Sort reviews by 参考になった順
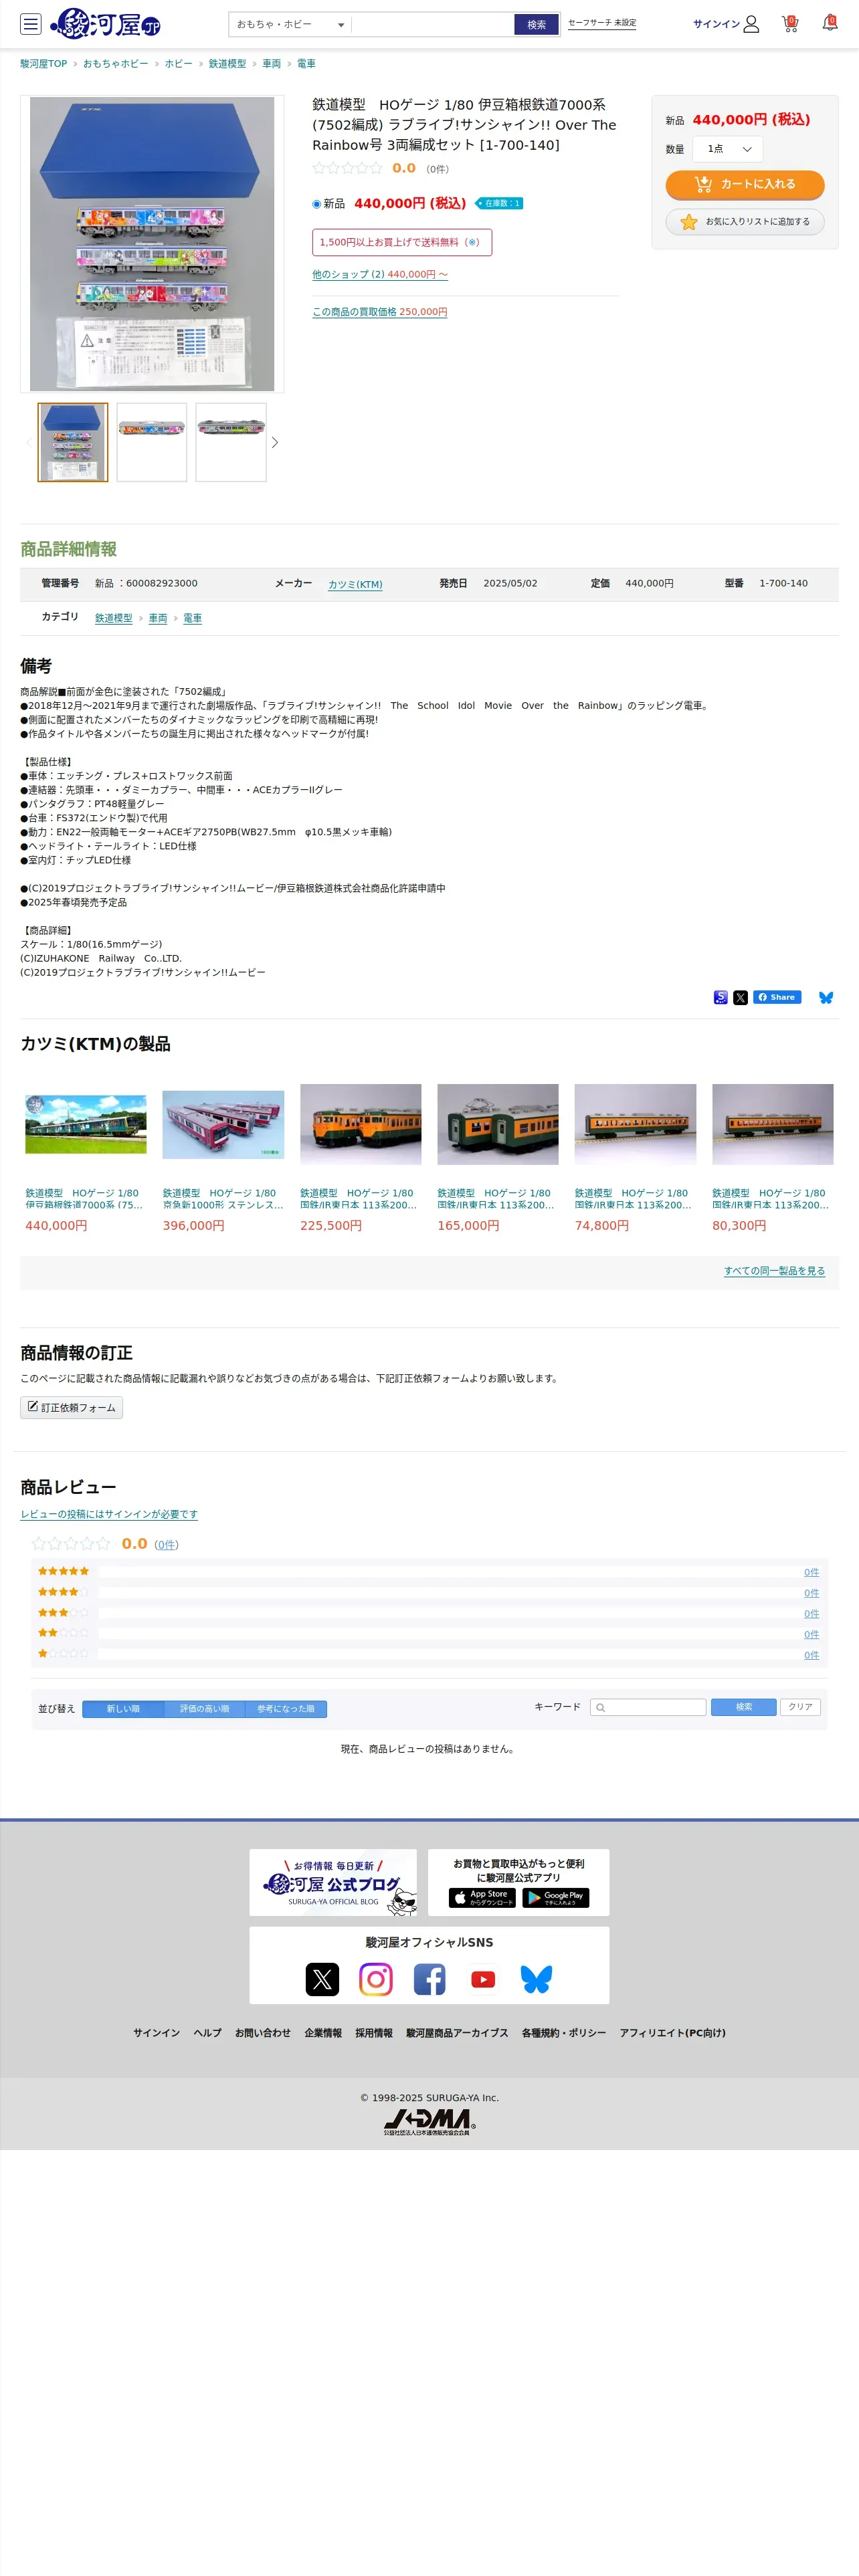This screenshot has width=859, height=2576. click(286, 1709)
